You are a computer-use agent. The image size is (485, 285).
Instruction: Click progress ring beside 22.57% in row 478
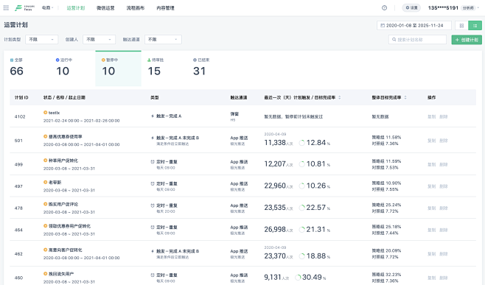[302, 208]
